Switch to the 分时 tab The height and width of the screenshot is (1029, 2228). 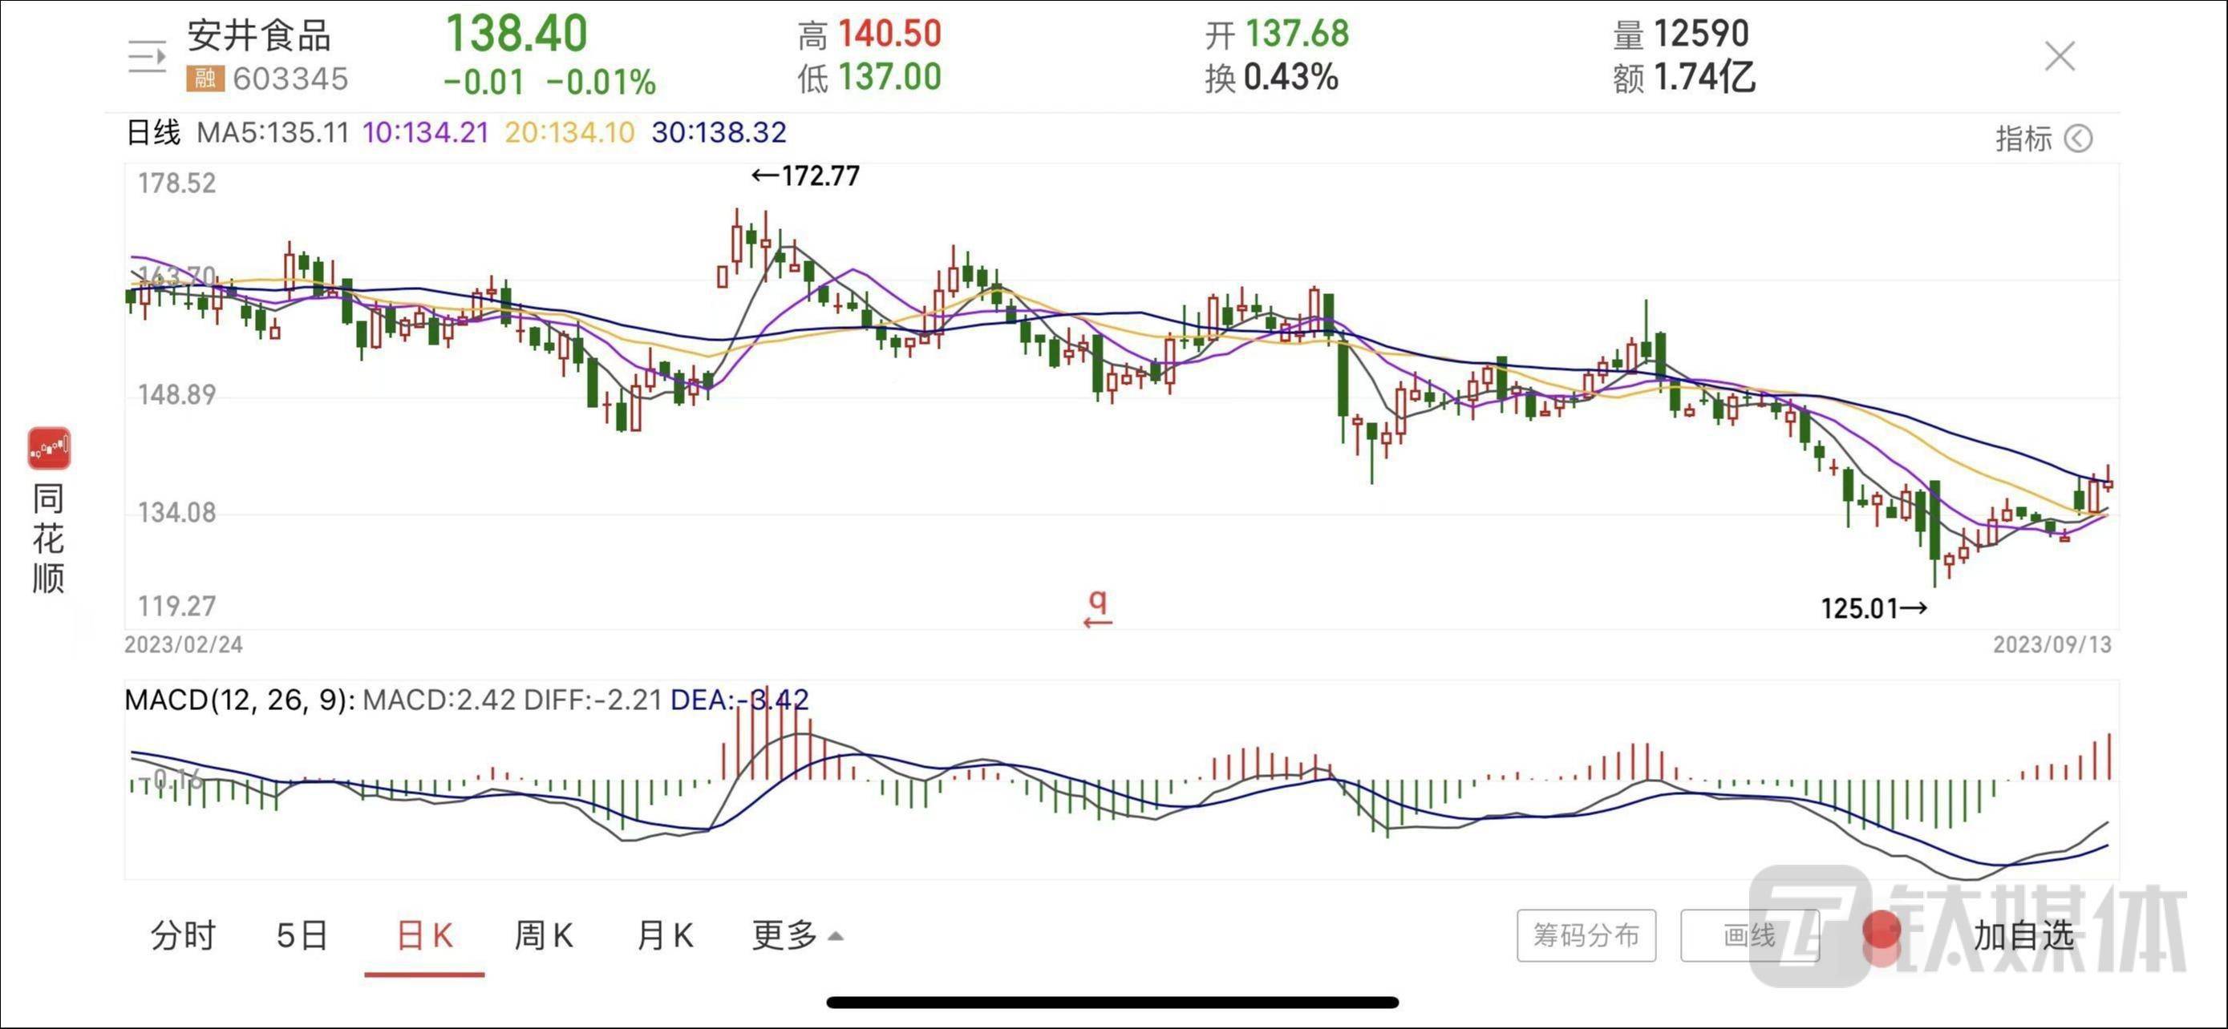pyautogui.click(x=184, y=934)
